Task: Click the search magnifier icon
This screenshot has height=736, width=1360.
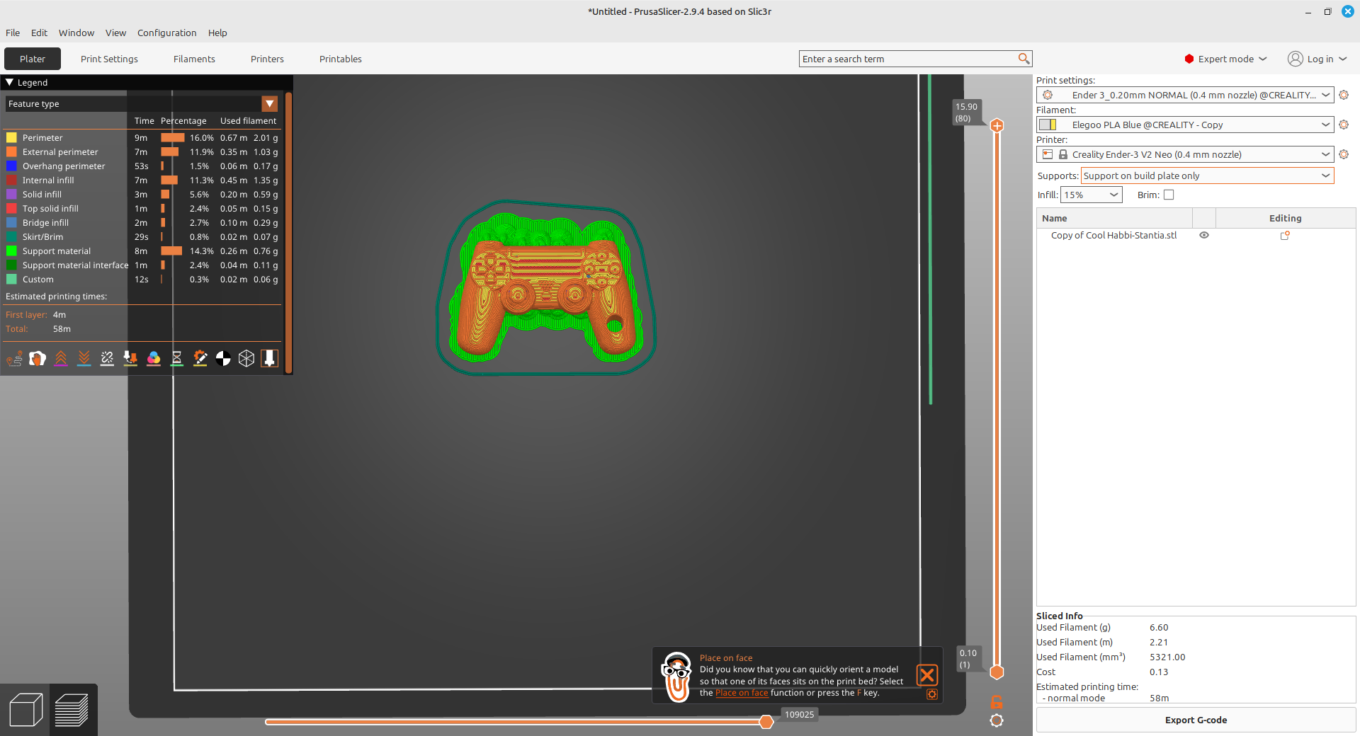Action: point(1024,59)
